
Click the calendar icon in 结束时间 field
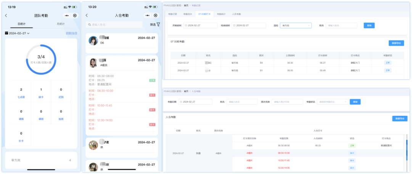click(234, 26)
